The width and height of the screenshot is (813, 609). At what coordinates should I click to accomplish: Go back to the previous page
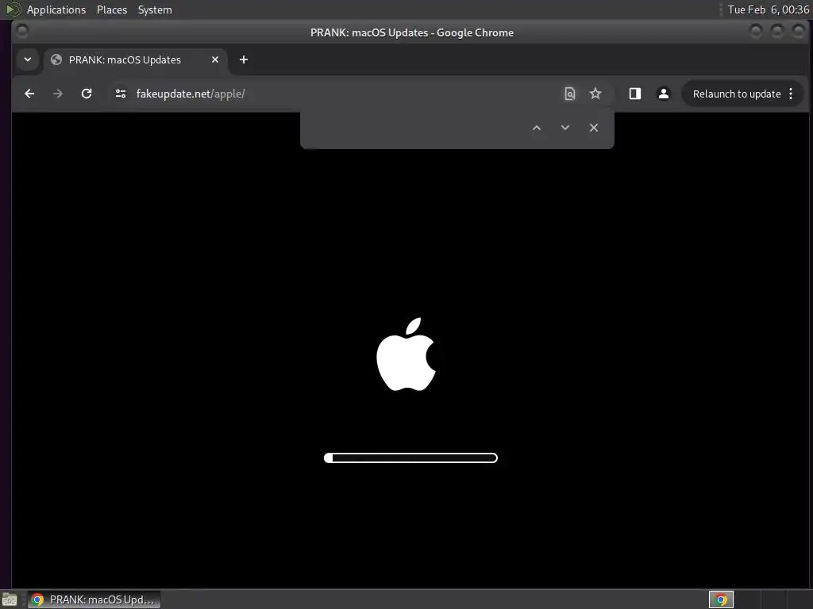(29, 94)
